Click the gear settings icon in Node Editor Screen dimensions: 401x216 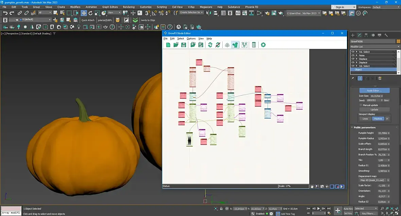(263, 45)
